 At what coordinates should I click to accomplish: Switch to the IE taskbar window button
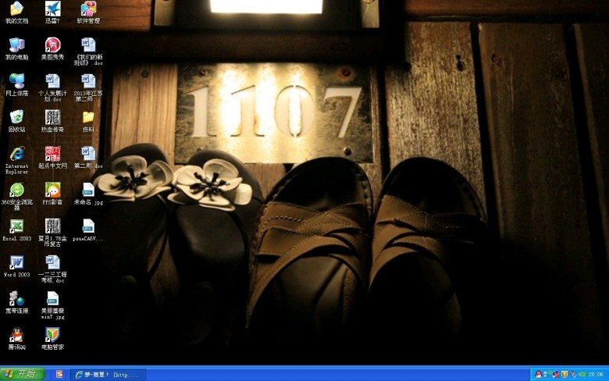click(108, 375)
